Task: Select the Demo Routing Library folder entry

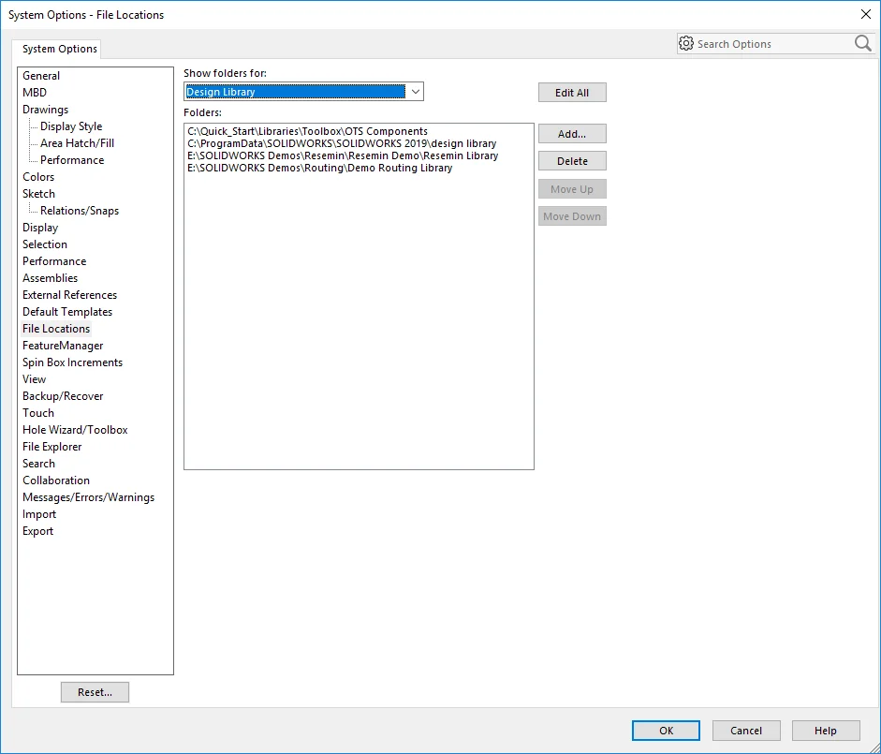Action: [319, 168]
